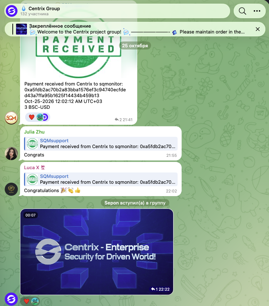Click the '25 октября' date badge

coord(135,46)
